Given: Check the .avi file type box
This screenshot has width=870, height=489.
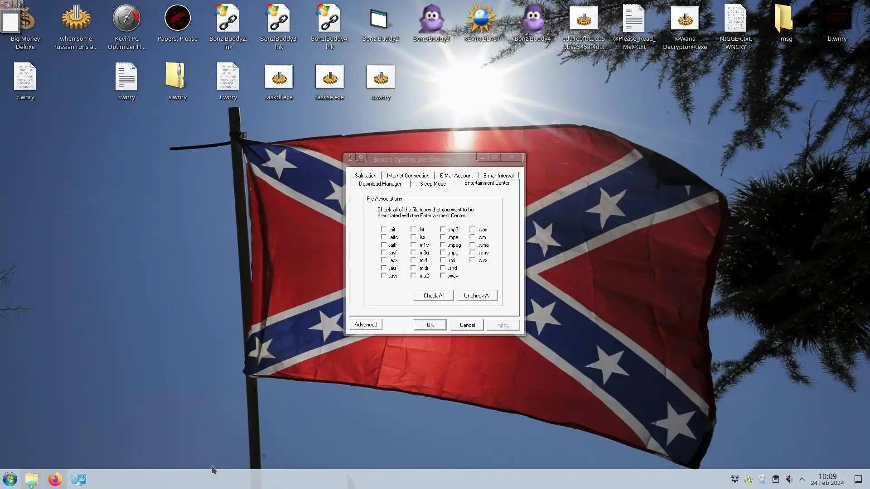Looking at the screenshot, I should 384,276.
